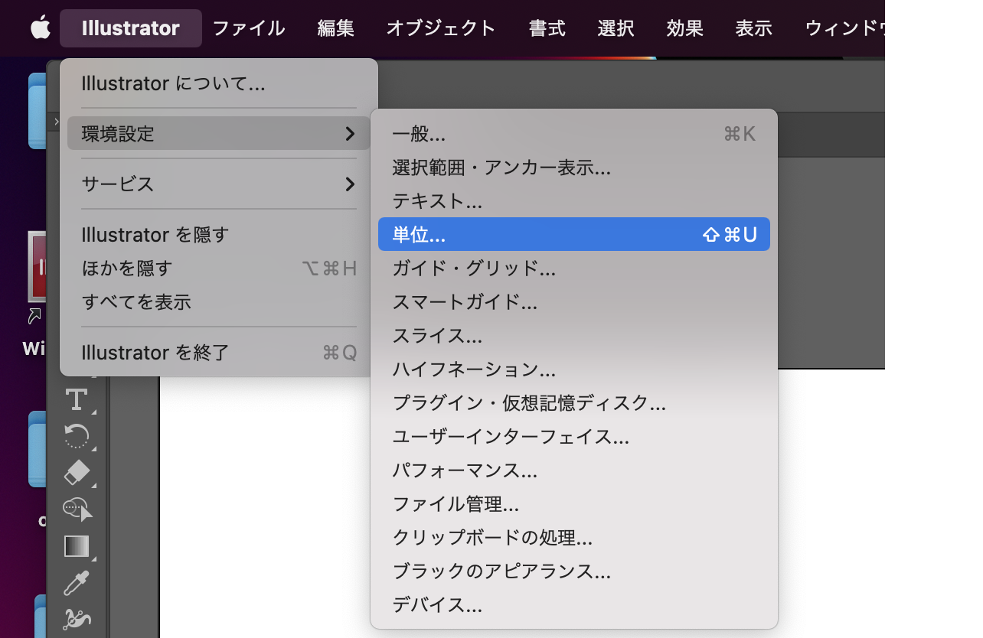The height and width of the screenshot is (638, 983).
Task: Select the Shape Builder tool
Action: point(77,509)
